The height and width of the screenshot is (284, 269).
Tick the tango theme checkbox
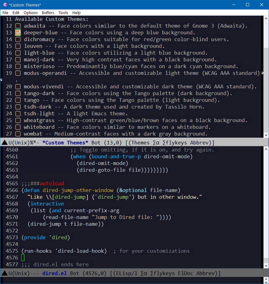[x=18, y=100]
